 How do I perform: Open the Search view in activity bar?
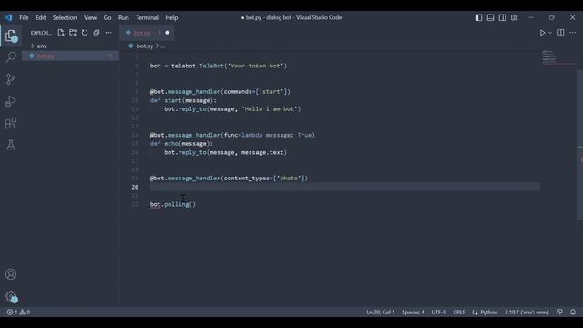pyautogui.click(x=11, y=57)
